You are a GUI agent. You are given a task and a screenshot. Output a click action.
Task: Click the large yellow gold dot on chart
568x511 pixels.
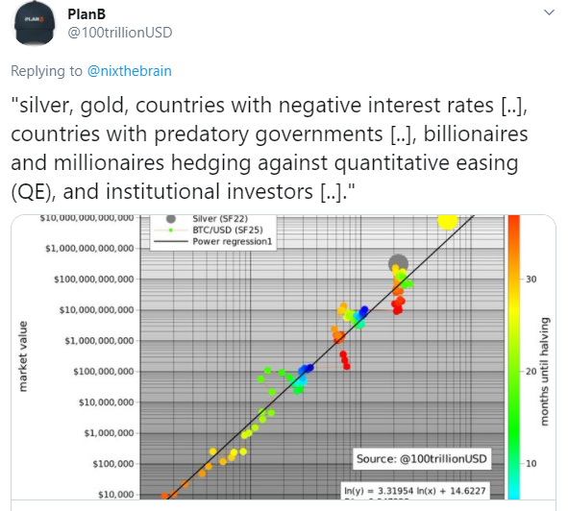click(x=448, y=221)
